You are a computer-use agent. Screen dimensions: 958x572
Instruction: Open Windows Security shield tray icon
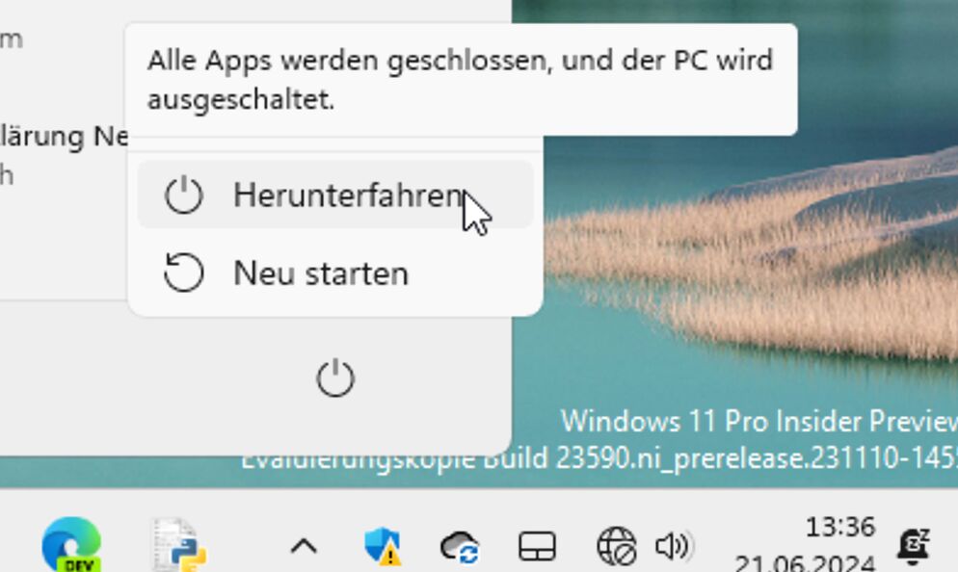click(x=383, y=546)
